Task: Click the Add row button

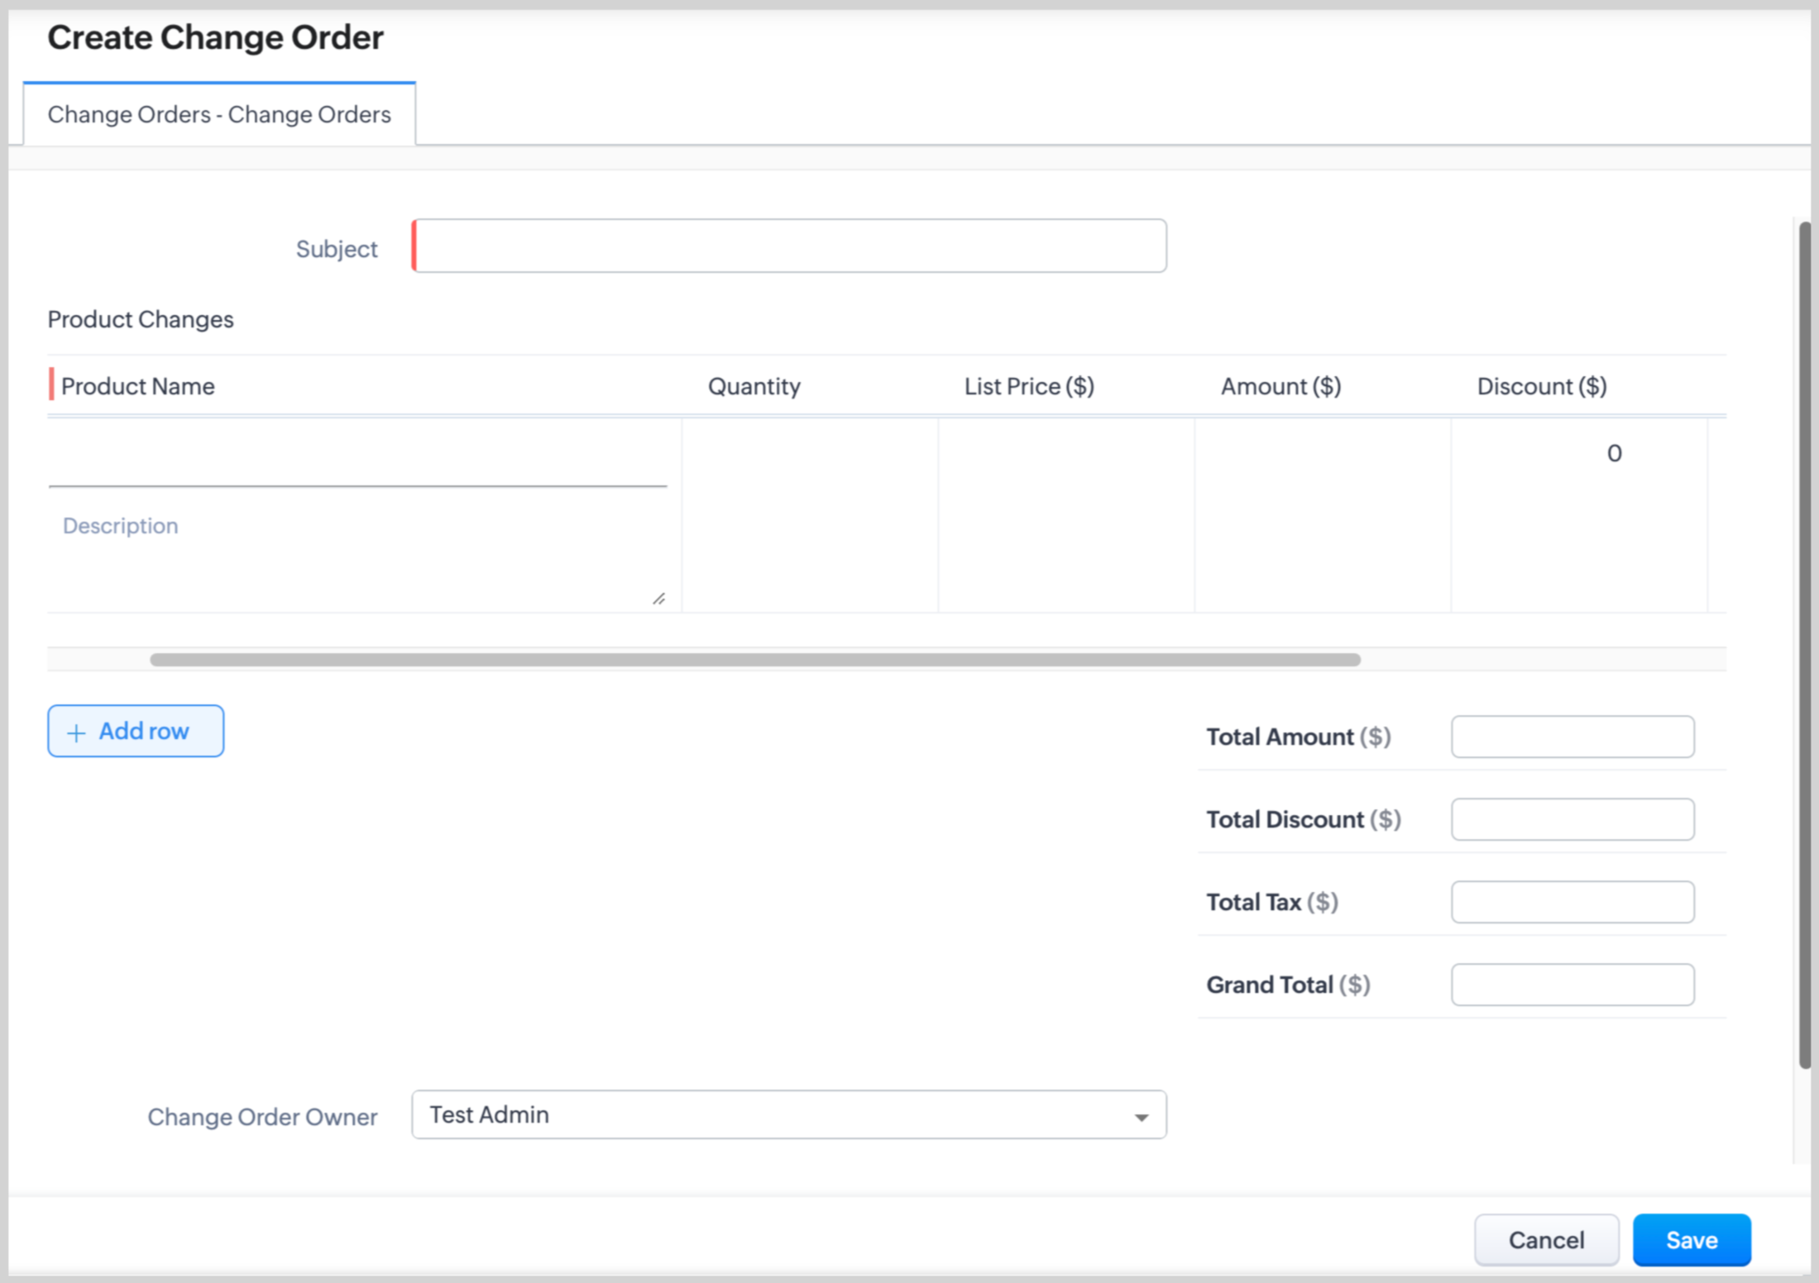Action: coord(136,731)
